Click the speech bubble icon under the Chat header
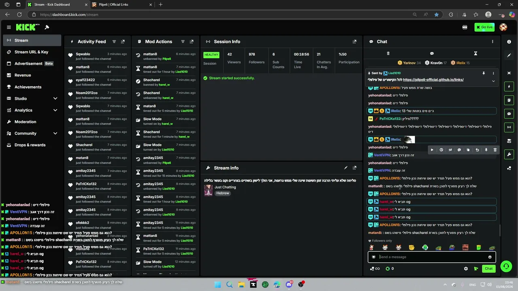Image resolution: width=518 pixels, height=291 pixels. [432, 53]
